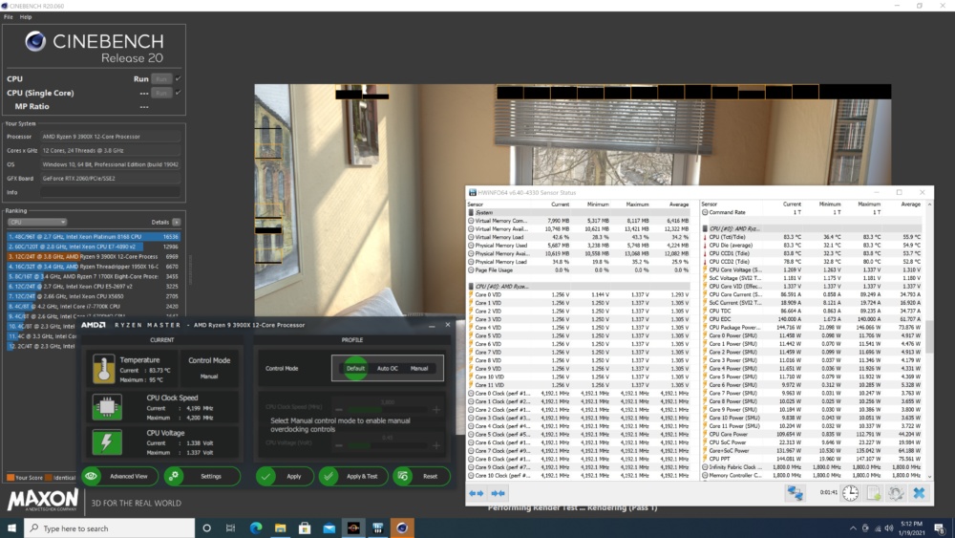Viewport: 955px width, 538px height.
Task: Click Run button for CPU (Single Core)
Action: coord(160,93)
